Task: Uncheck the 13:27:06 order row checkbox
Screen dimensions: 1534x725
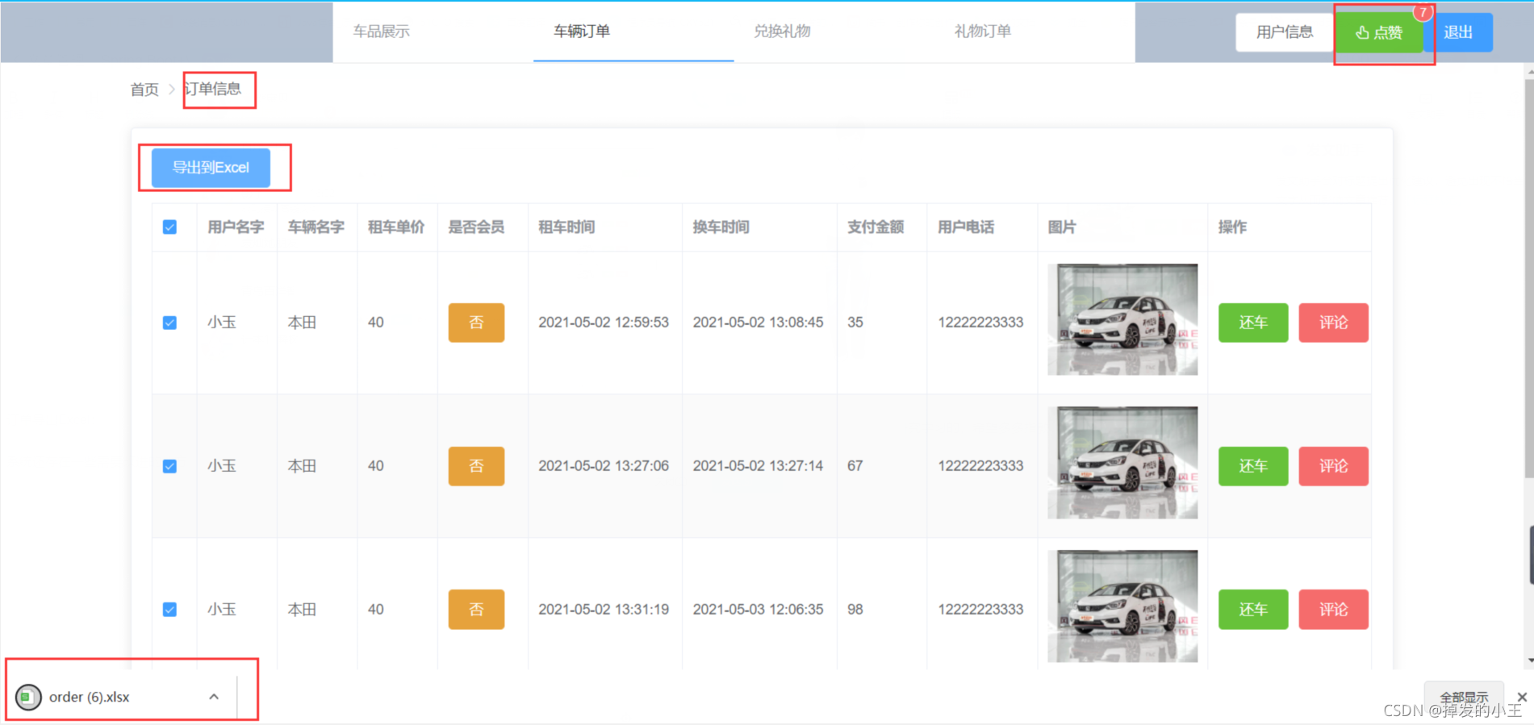Action: [x=169, y=466]
